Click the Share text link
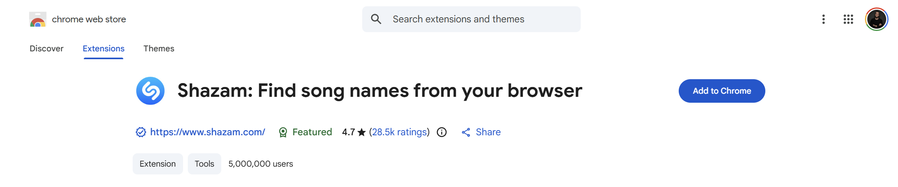 [488, 132]
